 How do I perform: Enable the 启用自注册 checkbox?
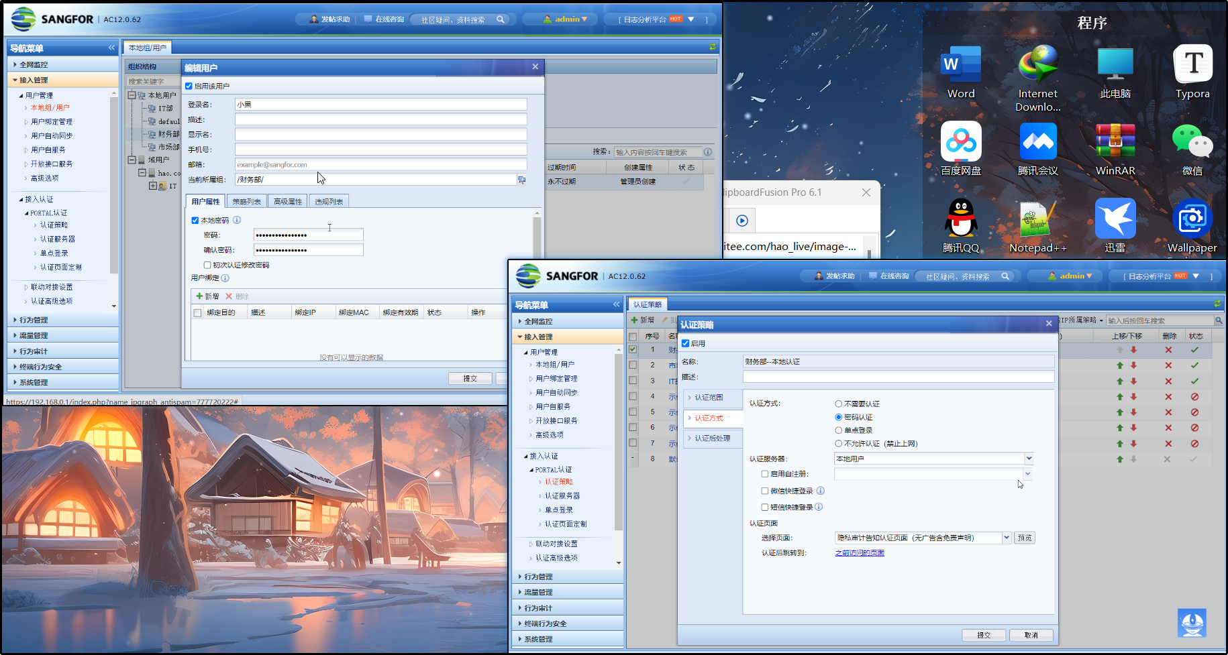point(765,473)
